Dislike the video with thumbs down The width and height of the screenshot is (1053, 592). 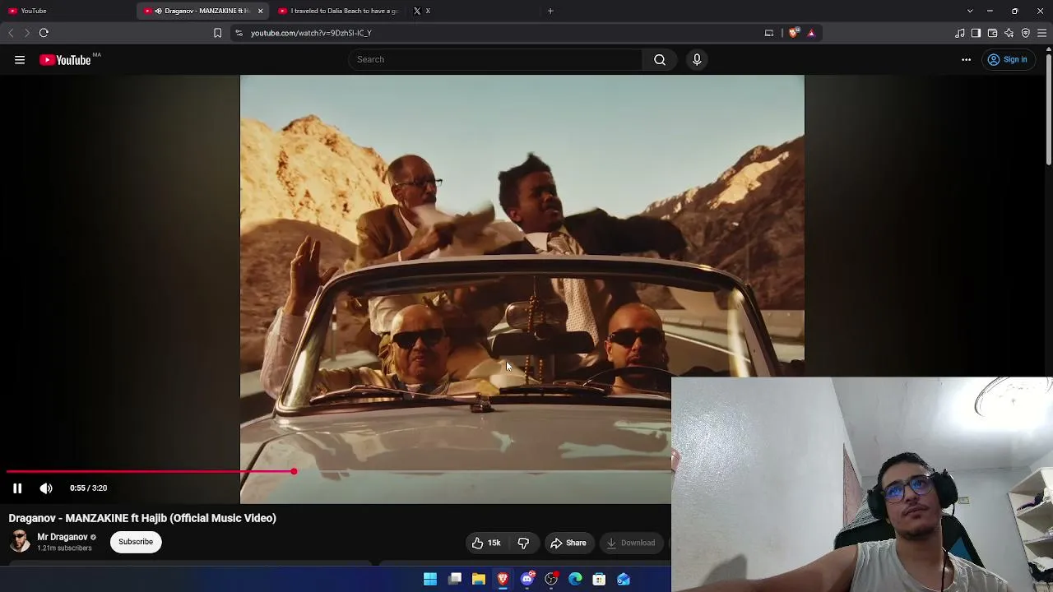coord(523,543)
